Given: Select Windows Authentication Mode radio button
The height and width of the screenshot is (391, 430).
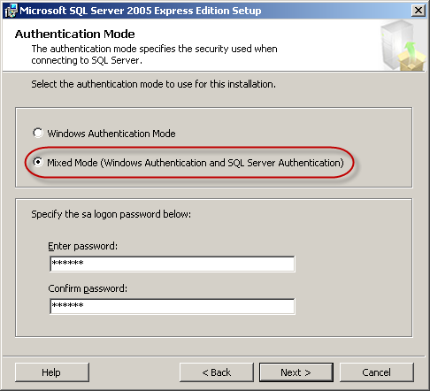Looking at the screenshot, I should coord(38,133).
